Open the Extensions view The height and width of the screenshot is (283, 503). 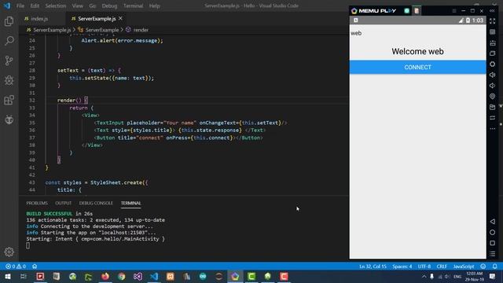pos(9,100)
